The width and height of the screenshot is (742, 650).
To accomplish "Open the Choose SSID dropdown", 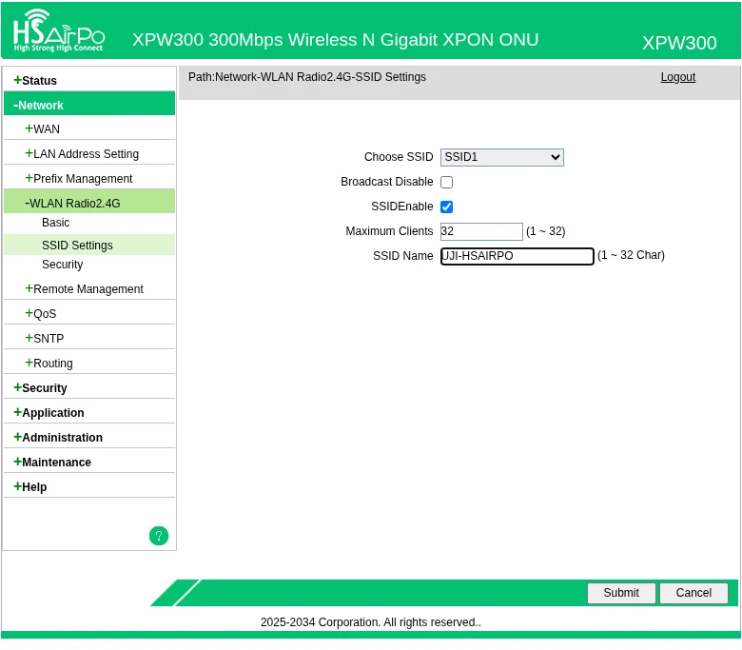I will (501, 157).
